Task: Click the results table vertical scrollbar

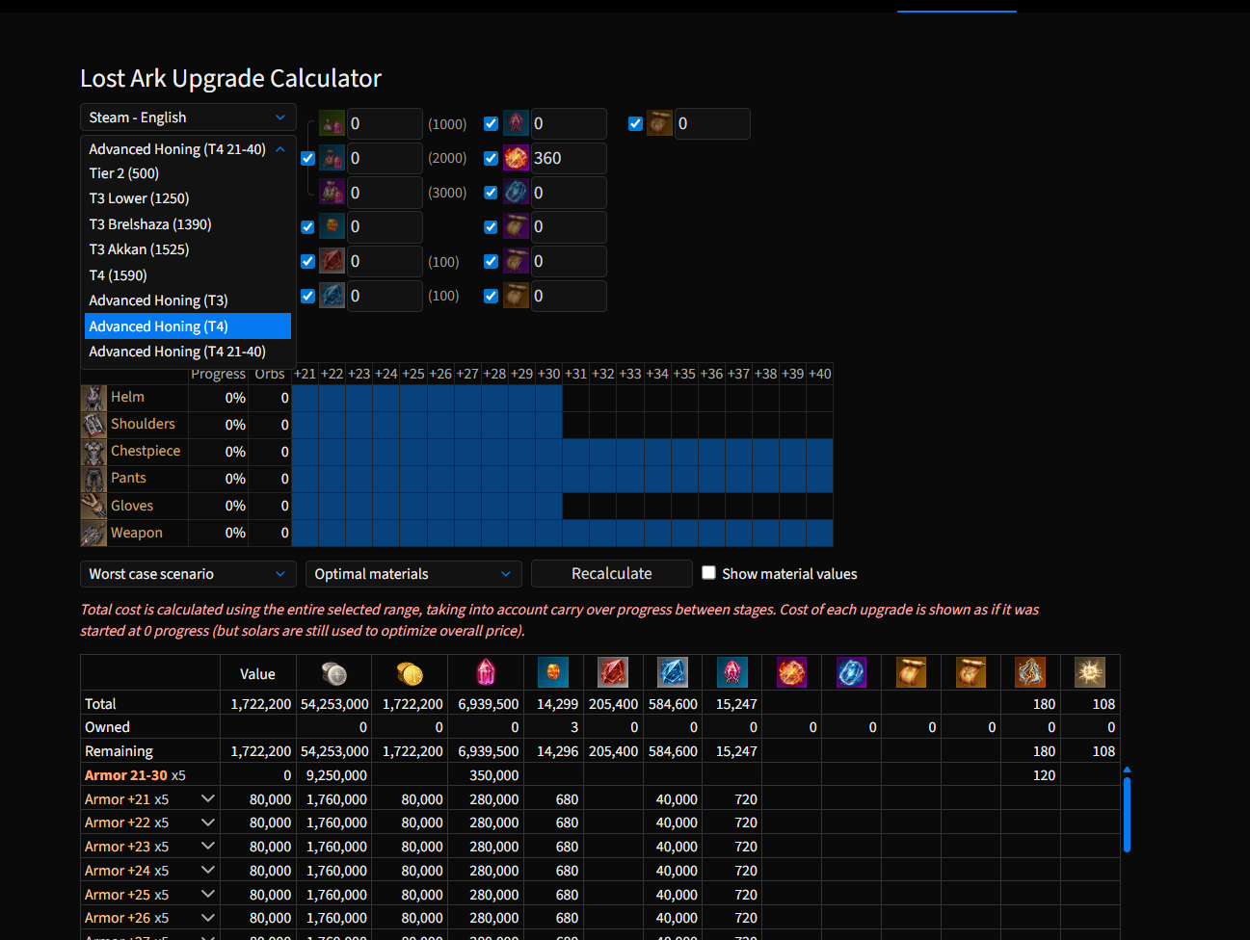Action: coord(1127,814)
